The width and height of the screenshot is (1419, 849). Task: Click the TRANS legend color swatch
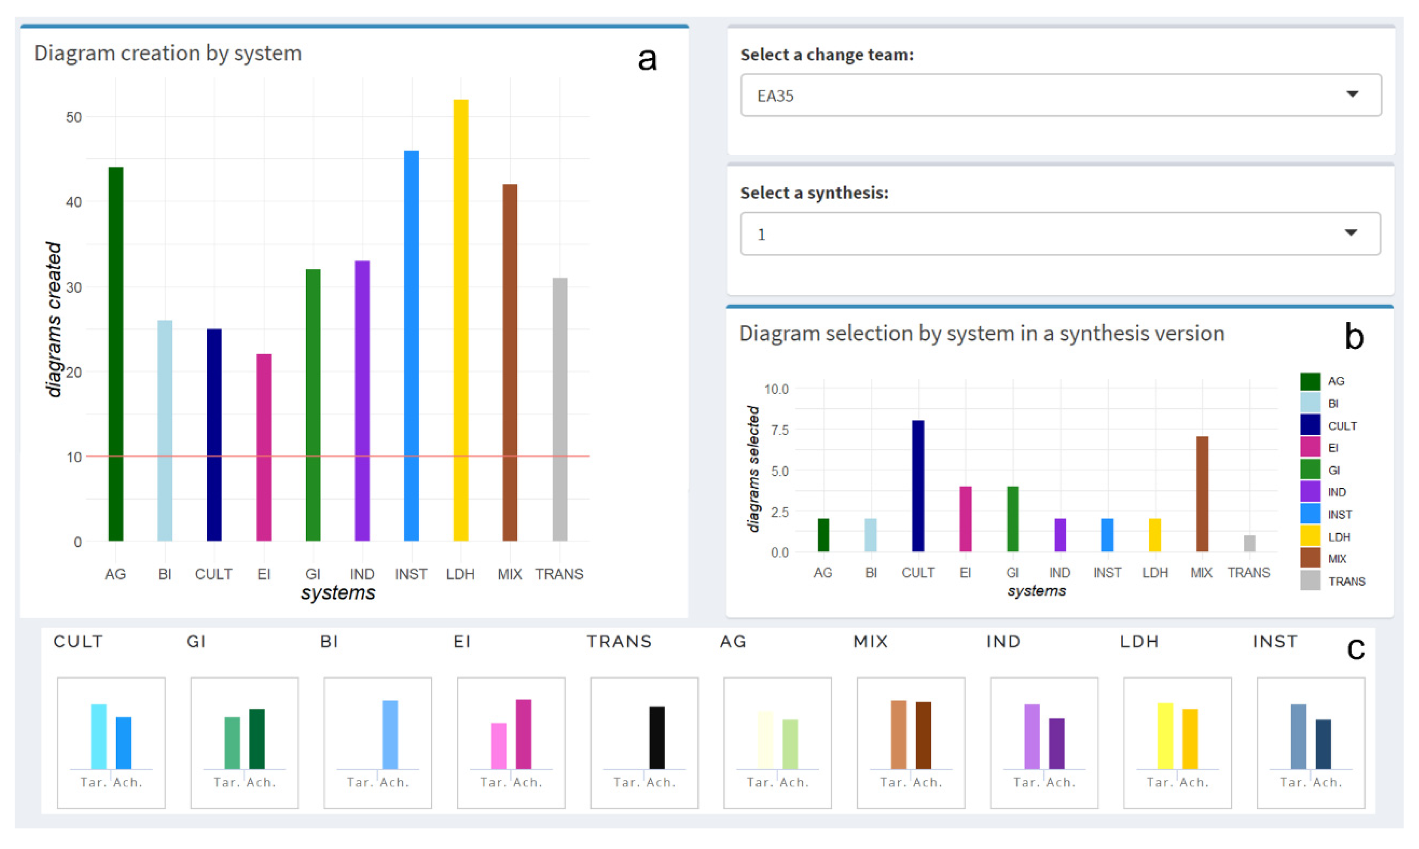pos(1310,581)
